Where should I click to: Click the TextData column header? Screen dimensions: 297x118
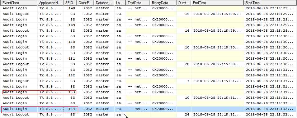tap(138, 3)
